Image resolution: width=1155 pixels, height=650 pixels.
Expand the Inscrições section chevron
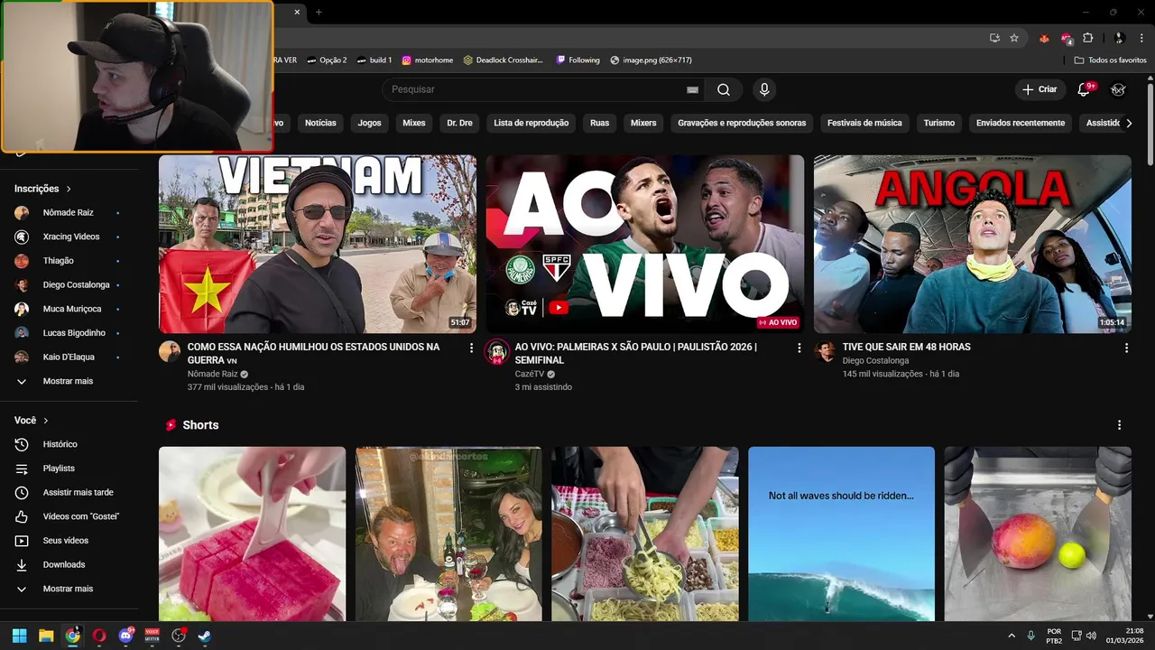pos(69,189)
